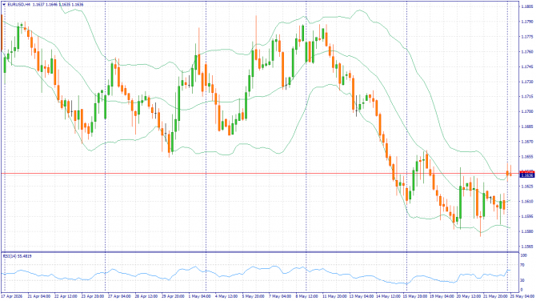Click the 11 May 20:00 time label
This screenshot has height=301, width=536.
coord(334,296)
